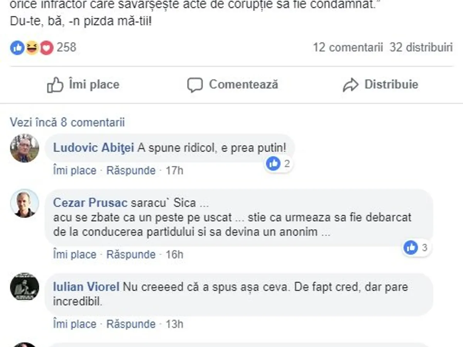This screenshot has width=463, height=347.
Task: Open Cezar Prusac's profile picture
Action: coord(24,203)
